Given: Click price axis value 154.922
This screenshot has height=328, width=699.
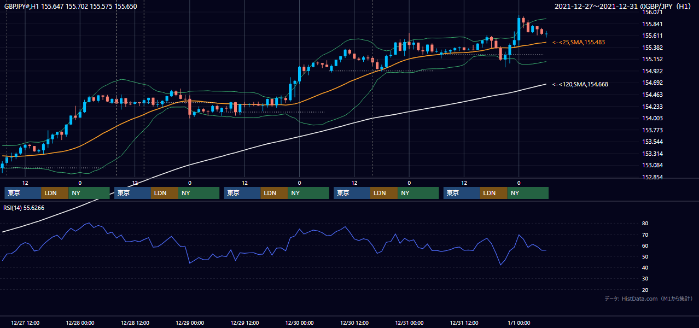Looking at the screenshot, I should click(653, 71).
